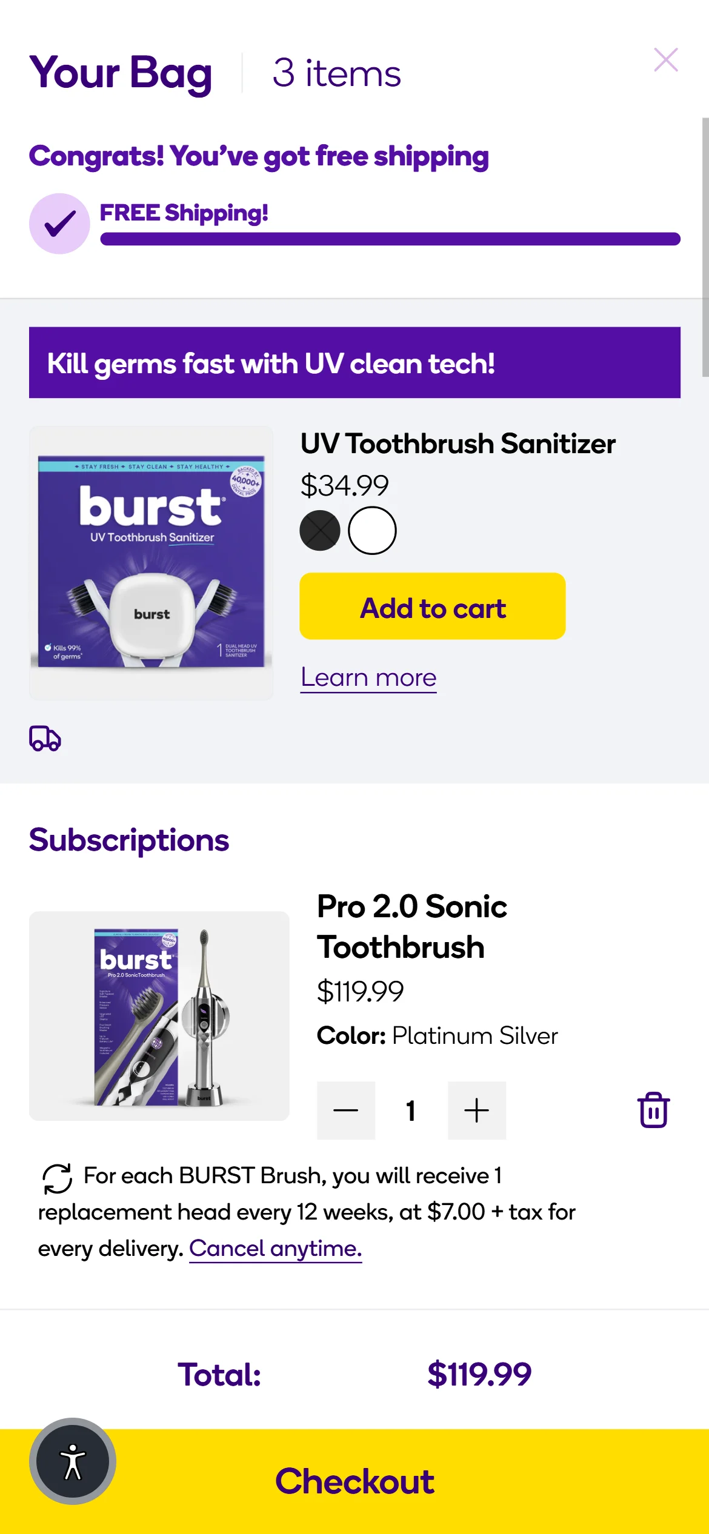
Task: Increase toothbrush quantity with plus button
Action: click(x=476, y=1110)
